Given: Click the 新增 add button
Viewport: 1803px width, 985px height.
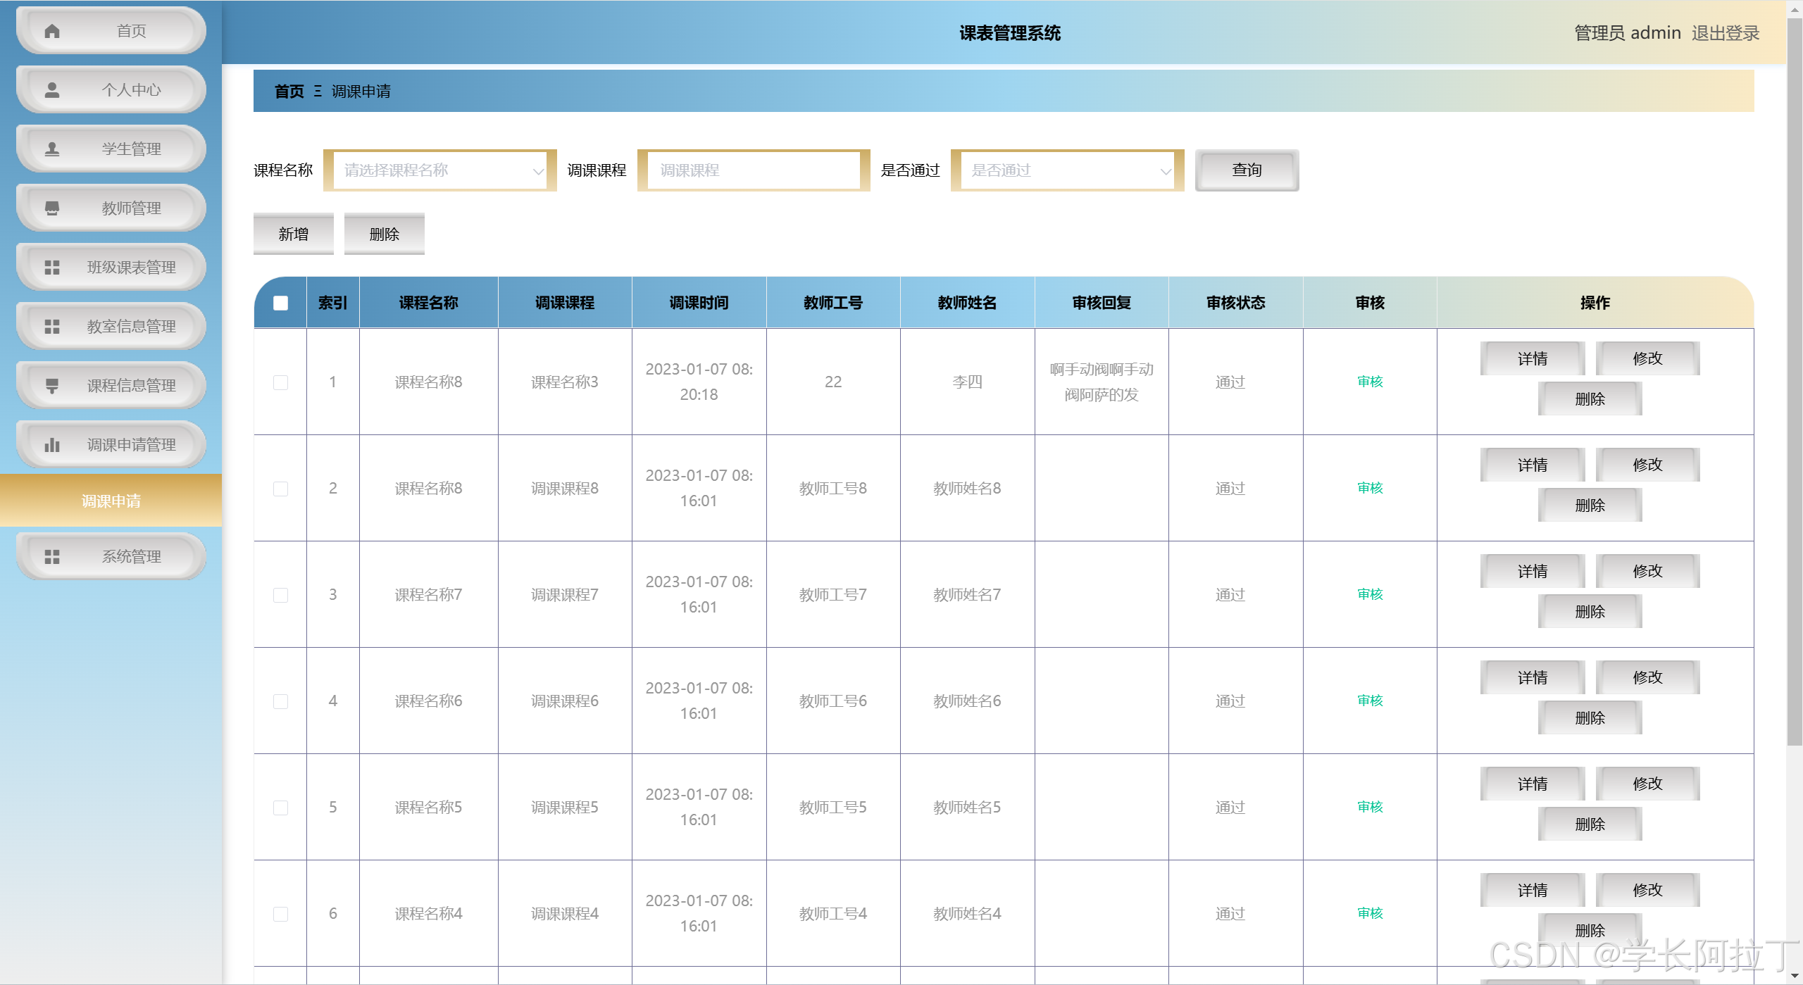Looking at the screenshot, I should click(x=293, y=234).
